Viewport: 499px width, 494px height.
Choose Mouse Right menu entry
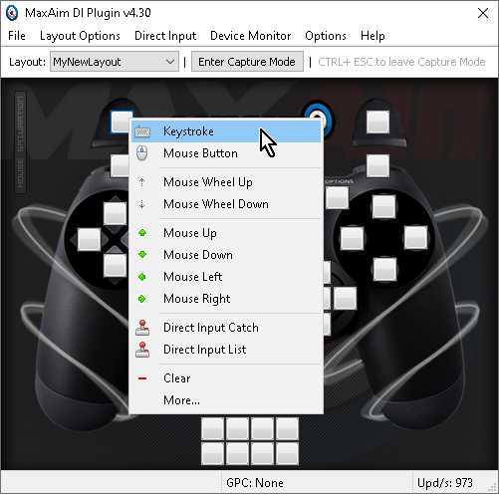pyautogui.click(x=226, y=299)
